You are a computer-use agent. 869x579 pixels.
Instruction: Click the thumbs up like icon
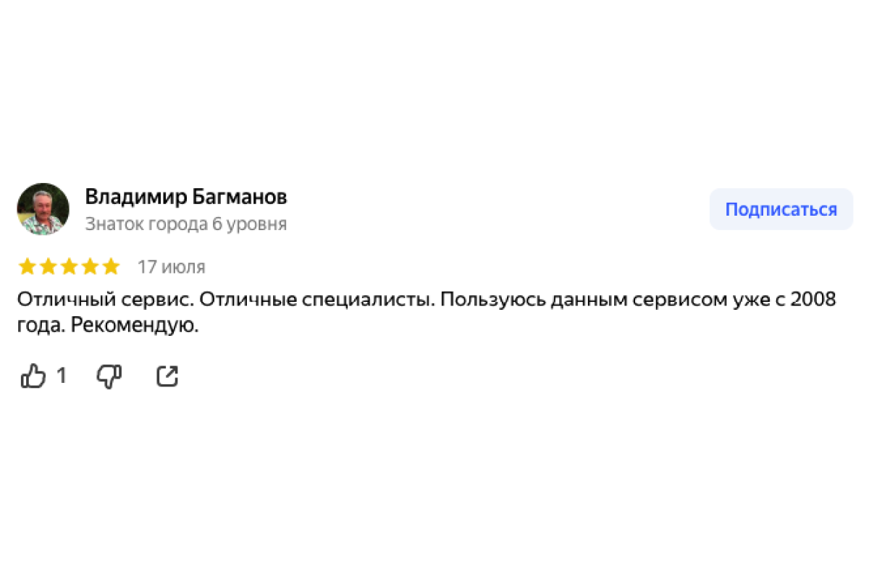[33, 376]
